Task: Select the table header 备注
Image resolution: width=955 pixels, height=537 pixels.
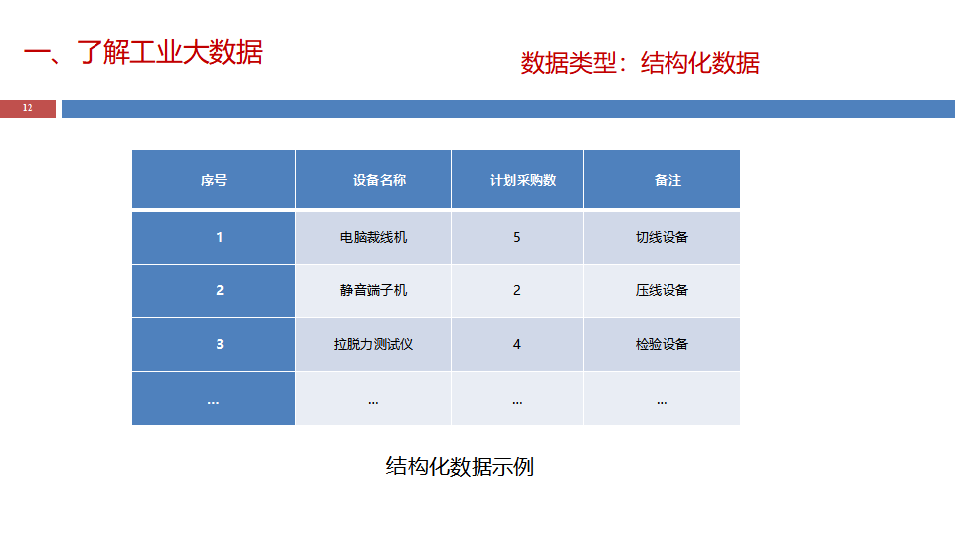Action: (663, 180)
